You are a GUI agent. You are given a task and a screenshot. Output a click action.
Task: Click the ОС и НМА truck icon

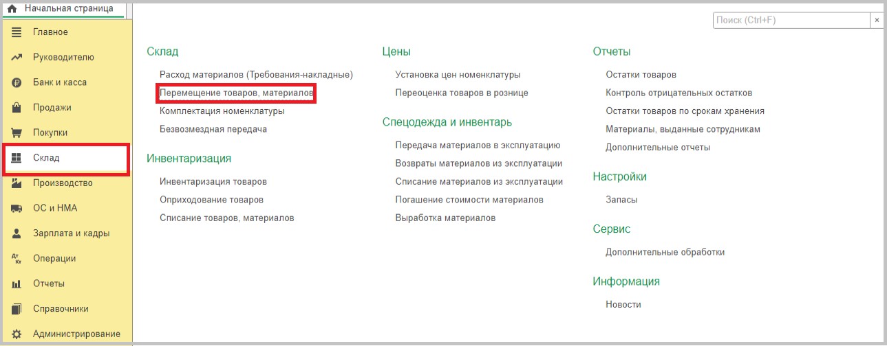tap(17, 208)
